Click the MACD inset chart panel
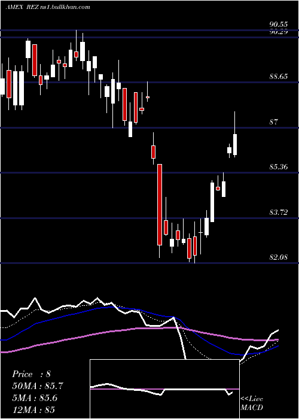 [x=164, y=389]
